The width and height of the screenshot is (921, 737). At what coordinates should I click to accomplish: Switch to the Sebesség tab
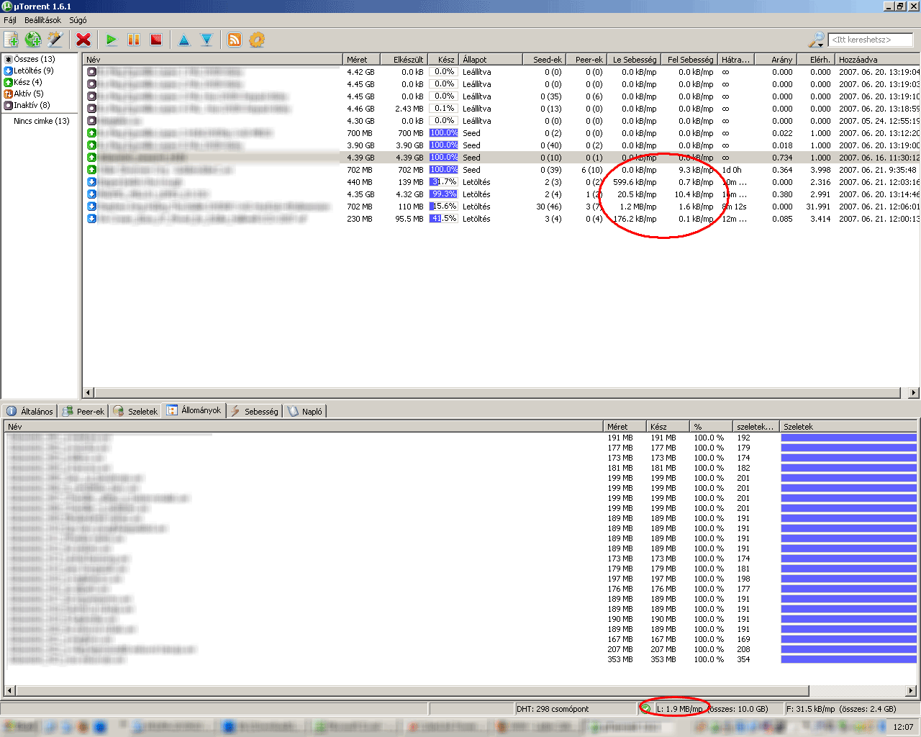click(255, 411)
